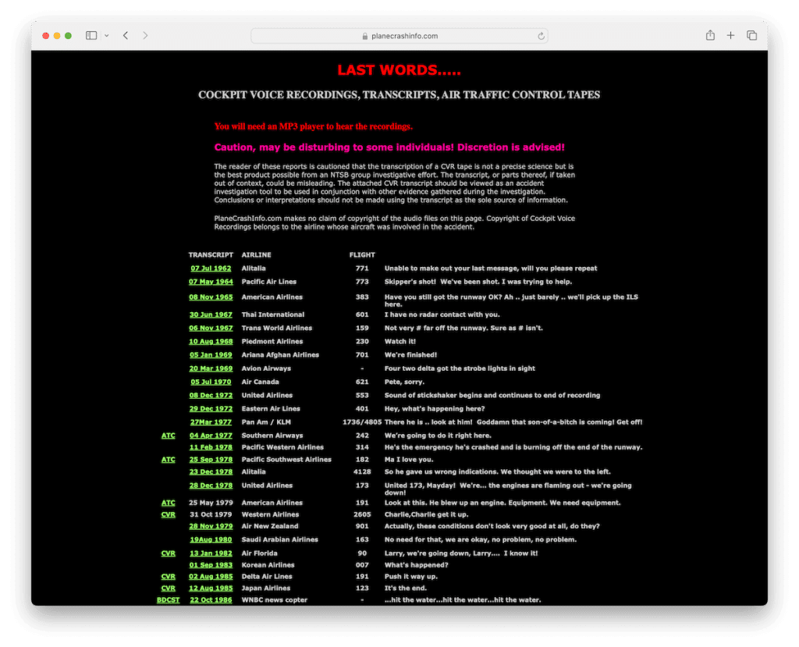799x647 pixels.
Task: Click the "TRANSCRIPT" column header
Action: click(x=211, y=255)
